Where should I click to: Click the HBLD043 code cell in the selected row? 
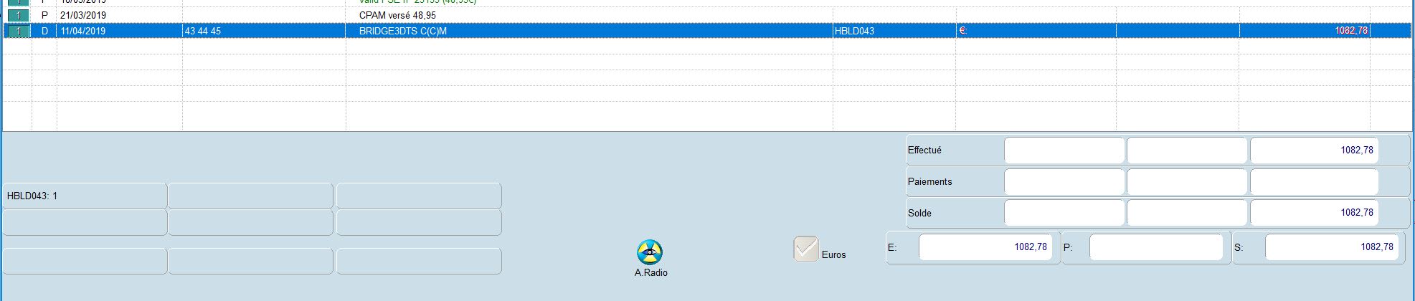coord(854,31)
